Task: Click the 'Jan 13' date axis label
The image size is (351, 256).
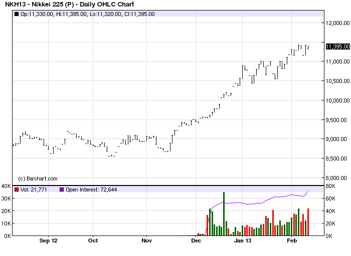Action: pos(243,240)
